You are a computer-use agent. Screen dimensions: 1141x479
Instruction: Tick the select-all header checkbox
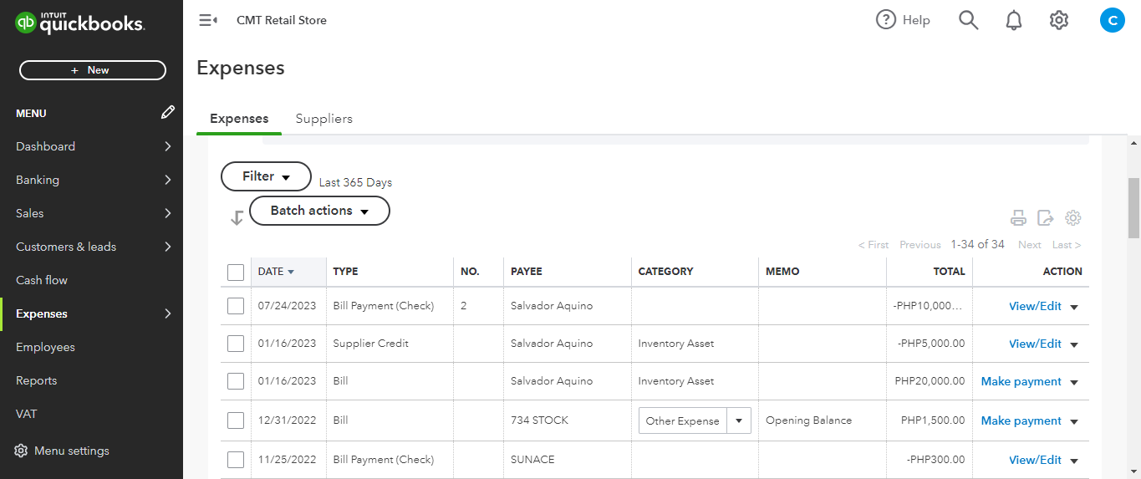pyautogui.click(x=236, y=272)
